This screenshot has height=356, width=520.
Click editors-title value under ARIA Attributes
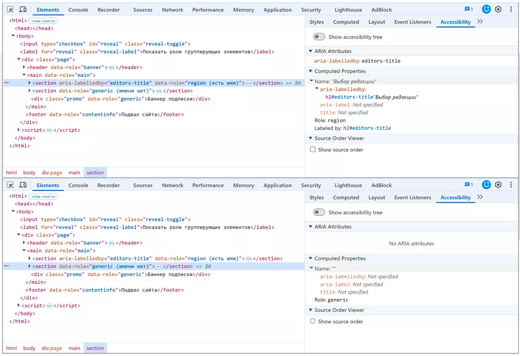[381, 61]
